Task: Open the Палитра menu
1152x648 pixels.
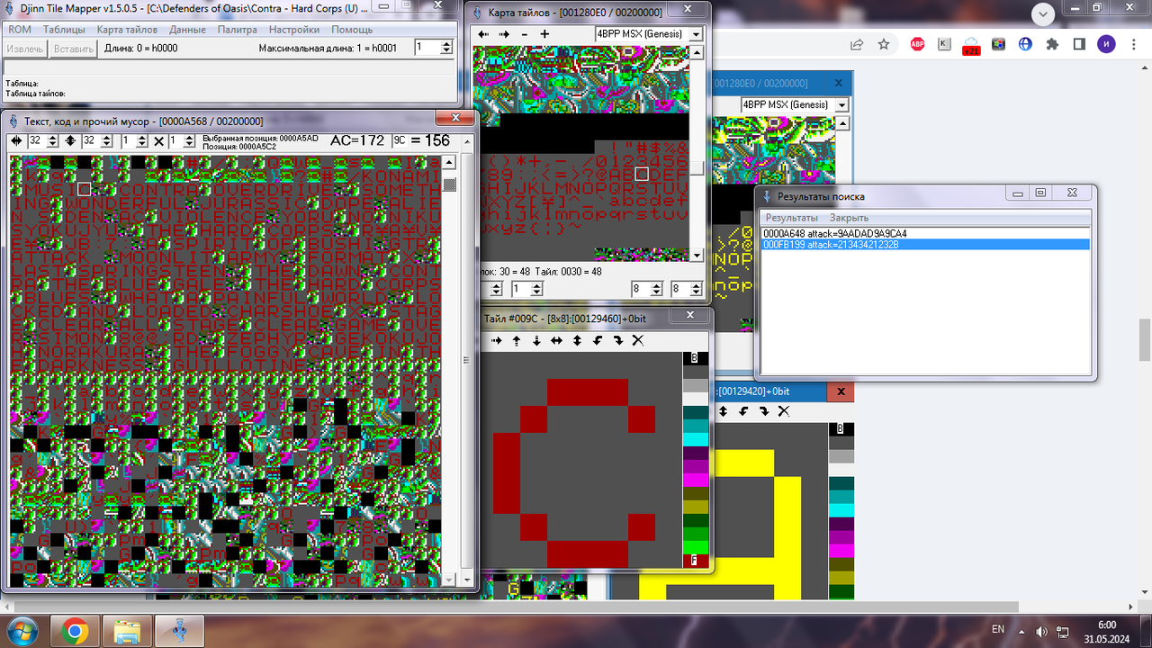Action: (238, 30)
